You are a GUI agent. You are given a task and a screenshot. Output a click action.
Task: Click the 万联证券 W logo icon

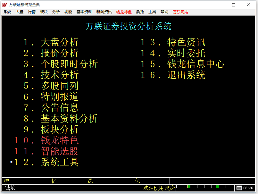pyautogui.click(x=4, y=5)
